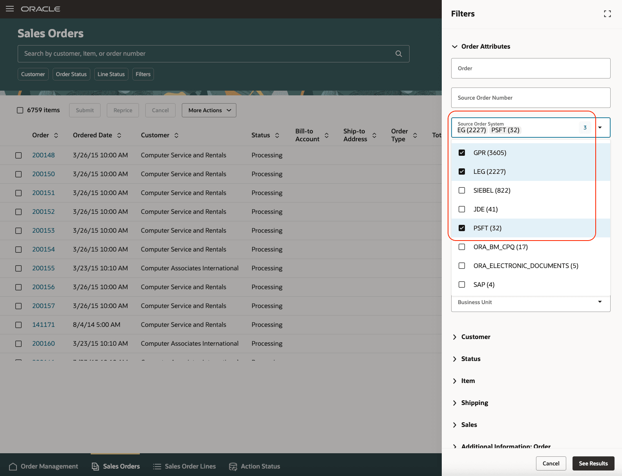
Task: Sort by the Status column
Action: 277,135
